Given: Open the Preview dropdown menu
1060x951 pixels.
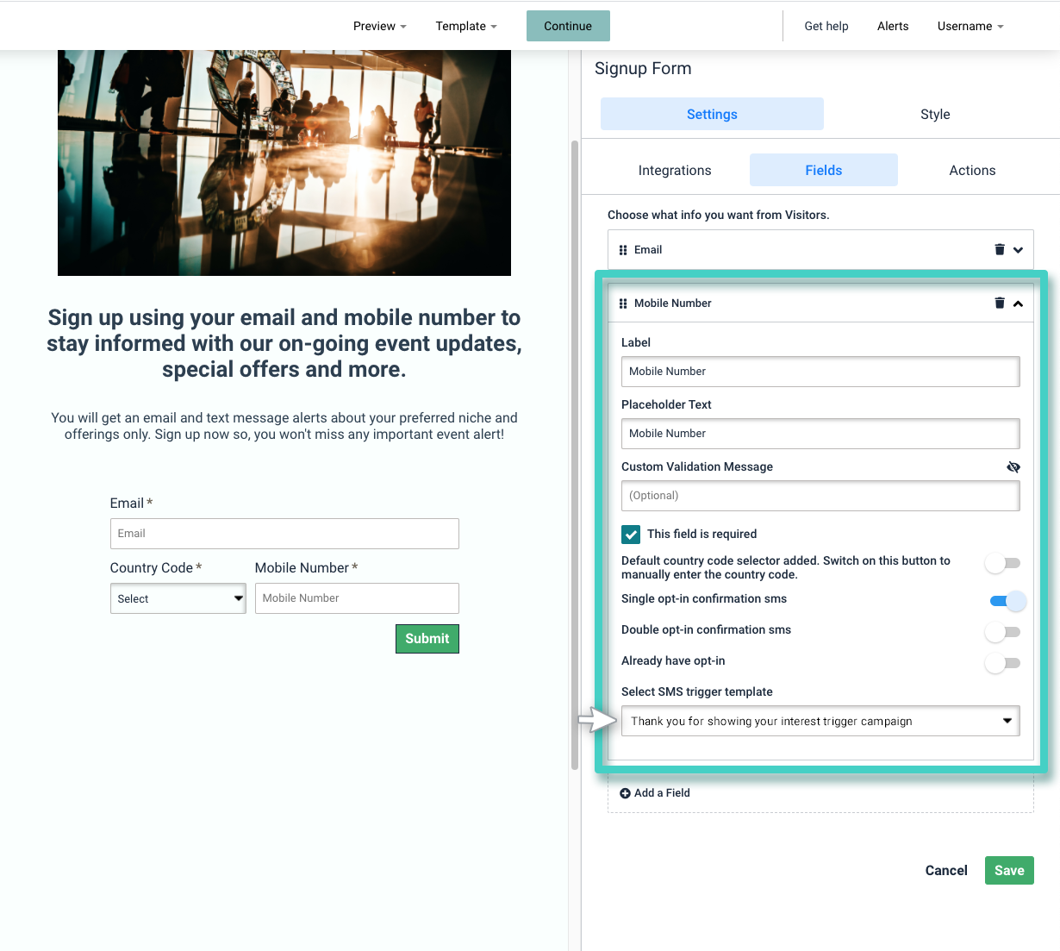Looking at the screenshot, I should [379, 26].
